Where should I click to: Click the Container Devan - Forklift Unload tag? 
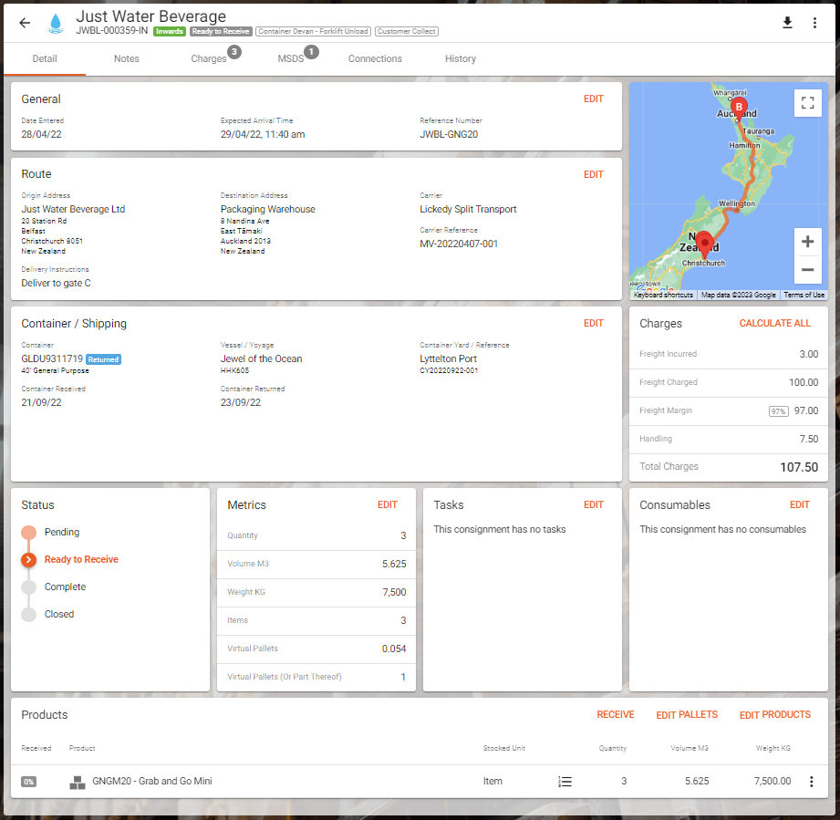pos(314,32)
